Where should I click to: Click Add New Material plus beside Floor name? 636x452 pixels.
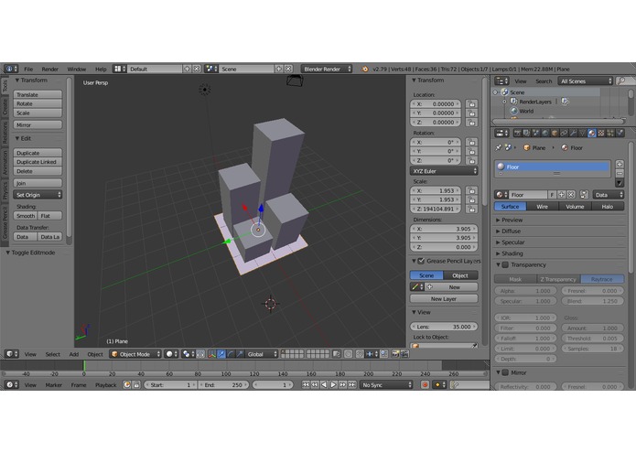pos(562,195)
